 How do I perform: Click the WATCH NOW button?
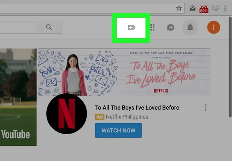(118, 130)
